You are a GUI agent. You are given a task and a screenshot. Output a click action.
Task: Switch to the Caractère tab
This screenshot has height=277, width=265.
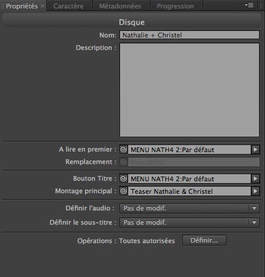[x=68, y=6]
